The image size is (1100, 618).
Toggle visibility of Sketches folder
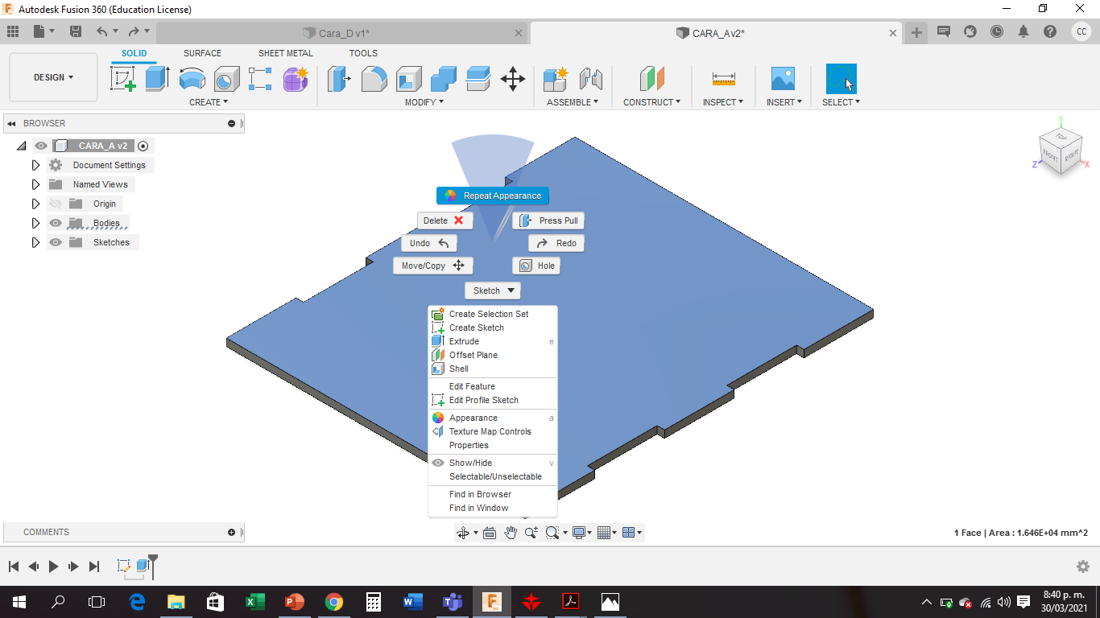pyautogui.click(x=56, y=242)
